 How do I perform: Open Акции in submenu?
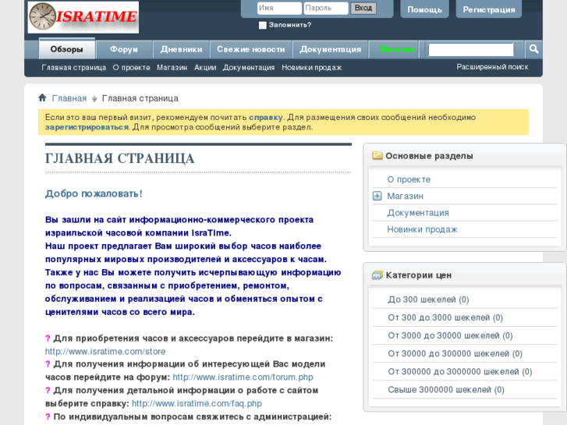(205, 68)
